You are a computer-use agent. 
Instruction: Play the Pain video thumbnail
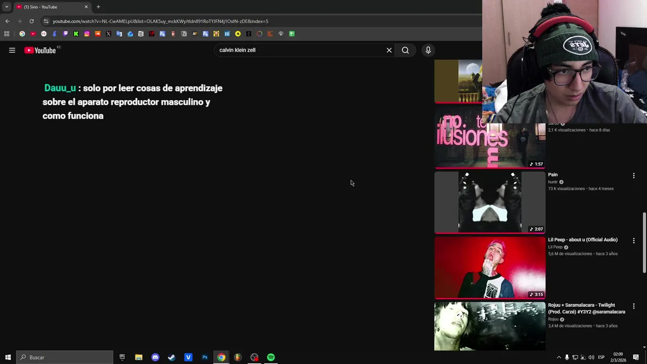tap(490, 202)
